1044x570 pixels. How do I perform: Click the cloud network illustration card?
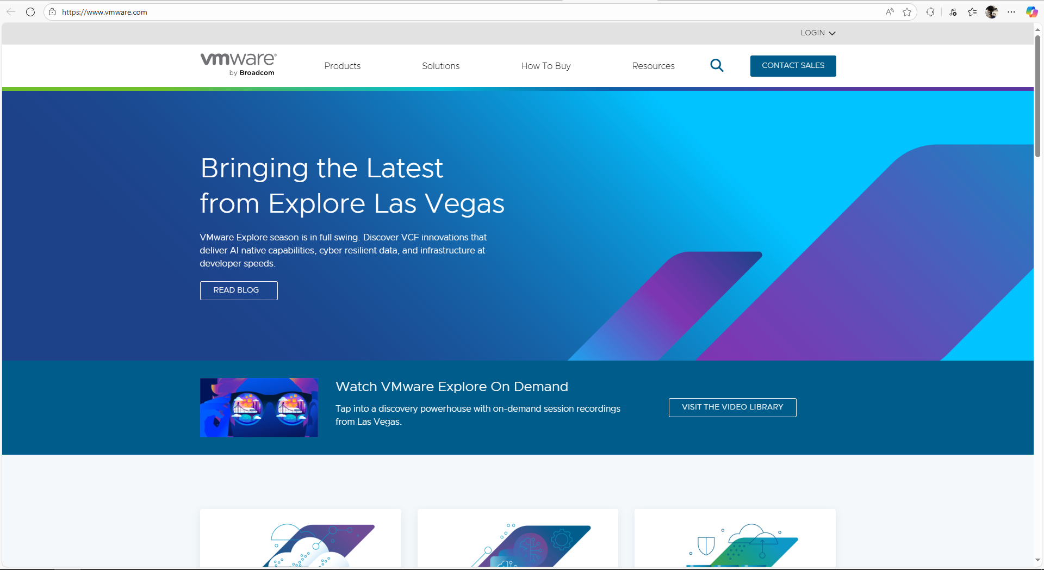click(301, 538)
